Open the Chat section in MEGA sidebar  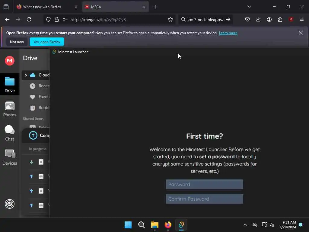point(10,133)
